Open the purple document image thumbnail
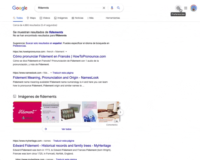The image size is (200, 160). [x=51, y=112]
